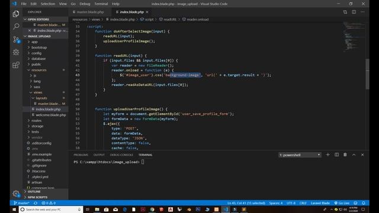The image size is (379, 213).
Task: Open the Explorer view in the activity bar
Action: 16,14
